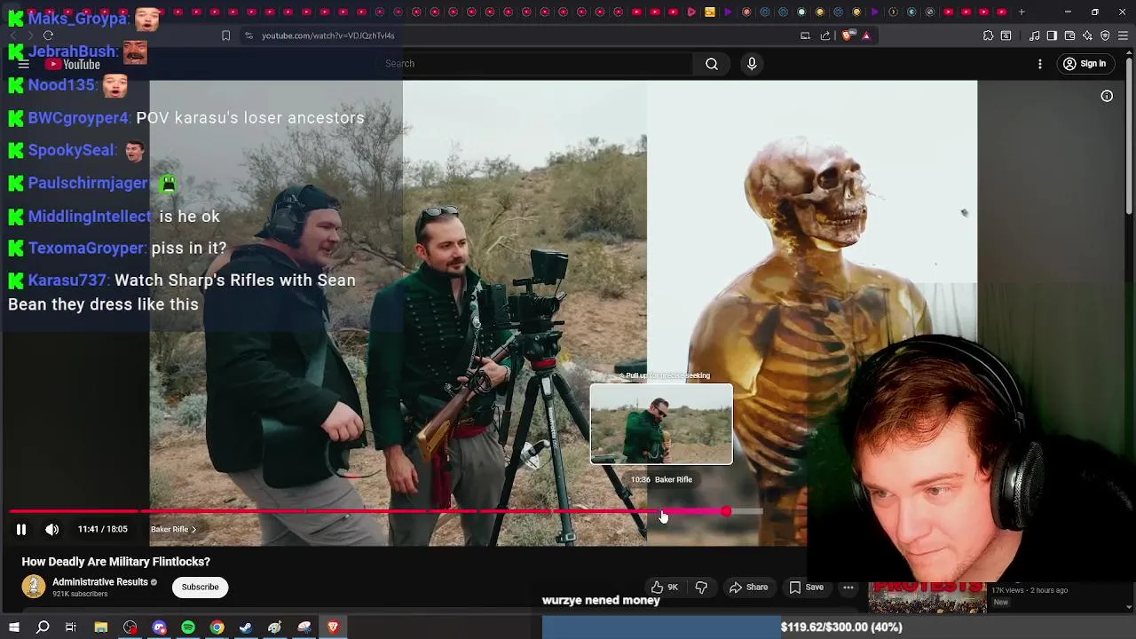
Task: Click the YouTube search magnifier button
Action: [x=712, y=64]
